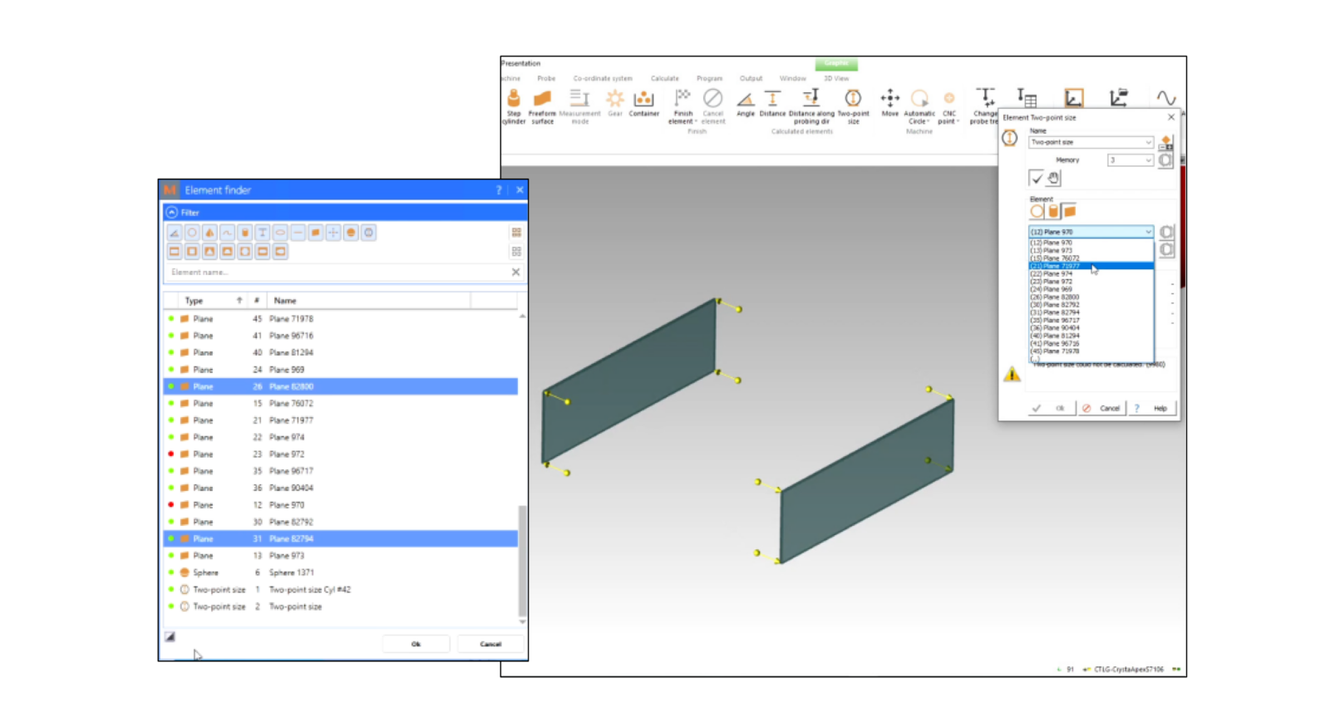Collapse the Filter section

click(x=172, y=213)
